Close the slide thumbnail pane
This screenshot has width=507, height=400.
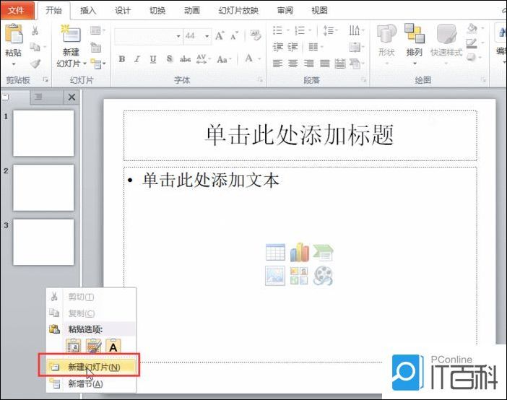tap(71, 97)
